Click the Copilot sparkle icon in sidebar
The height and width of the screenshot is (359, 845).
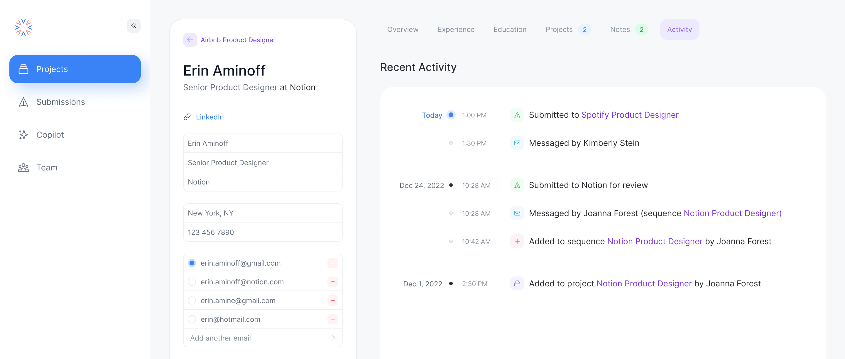coord(23,135)
